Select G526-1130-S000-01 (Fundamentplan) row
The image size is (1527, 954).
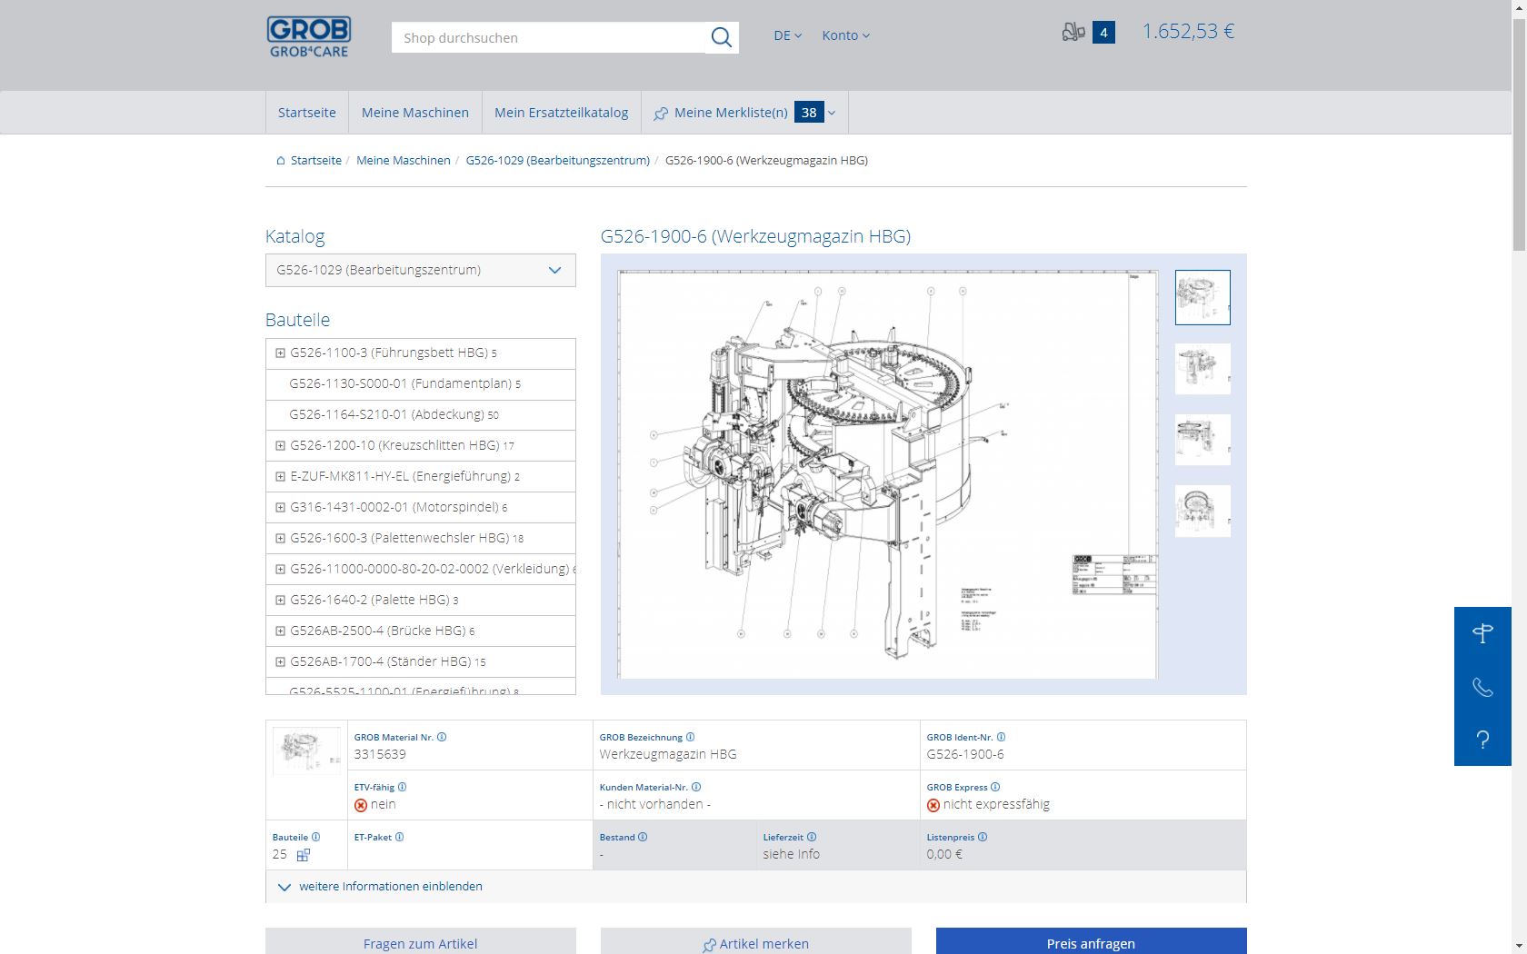click(421, 384)
